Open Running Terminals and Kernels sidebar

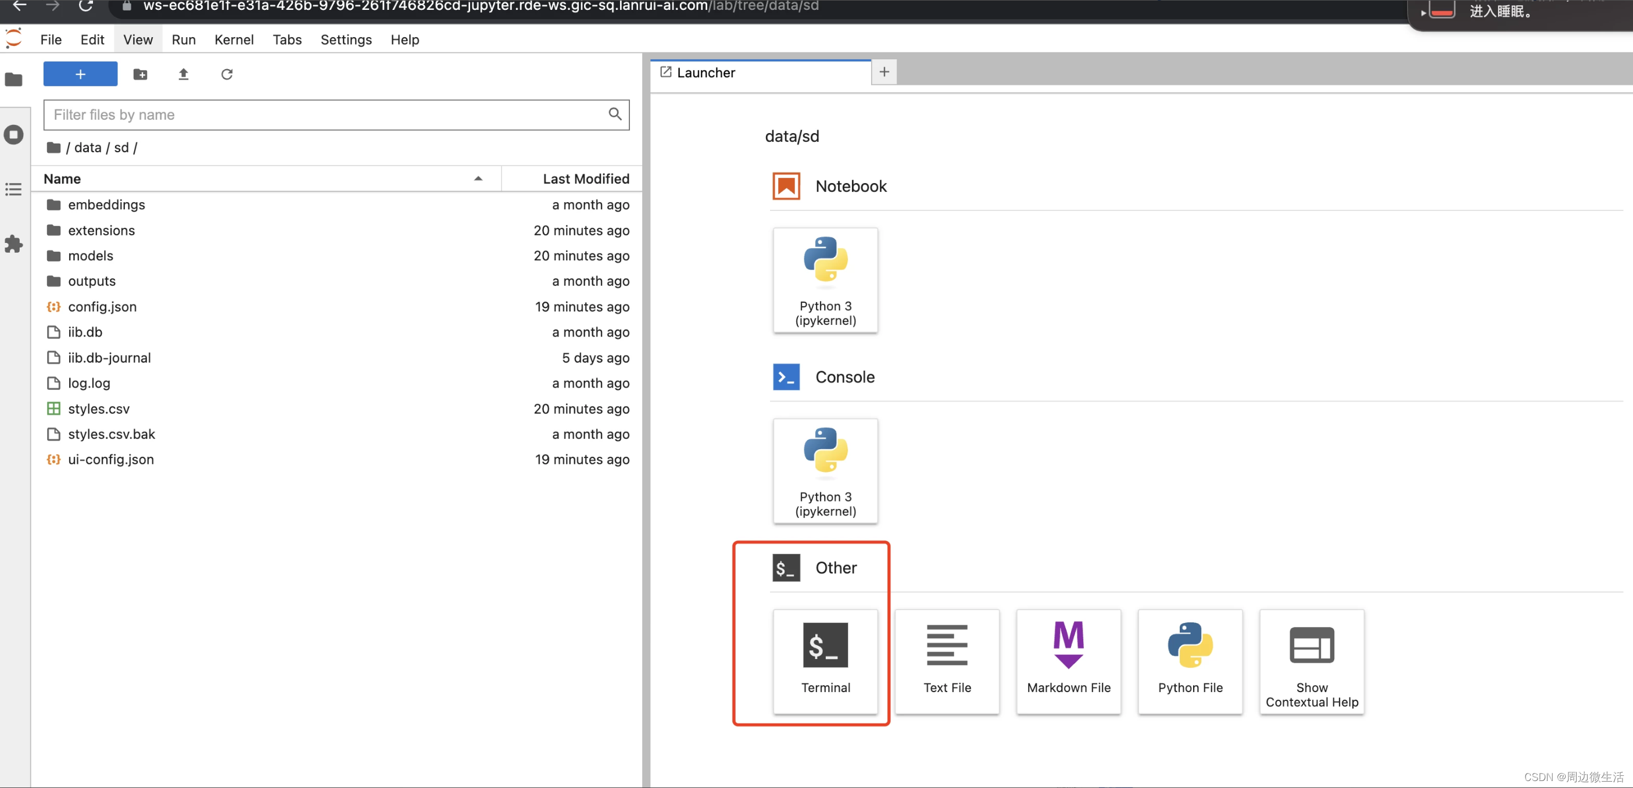pos(13,134)
